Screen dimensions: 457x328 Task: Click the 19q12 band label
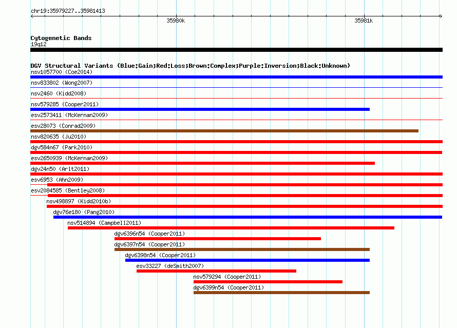coord(39,44)
